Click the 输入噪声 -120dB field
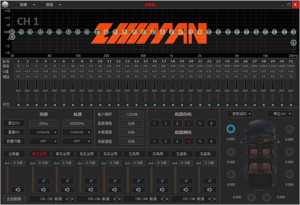300x205 pixels. [132, 114]
